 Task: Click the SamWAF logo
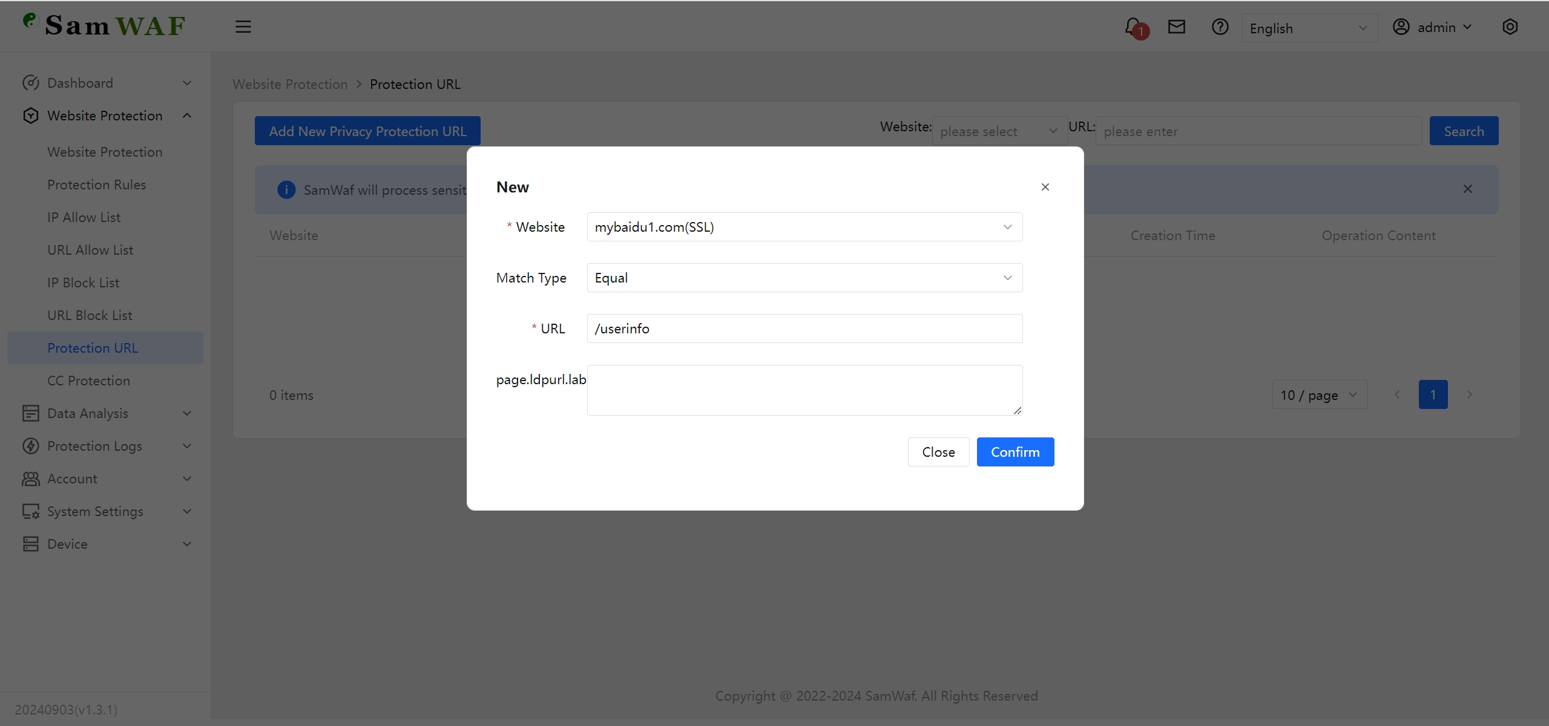[x=104, y=25]
